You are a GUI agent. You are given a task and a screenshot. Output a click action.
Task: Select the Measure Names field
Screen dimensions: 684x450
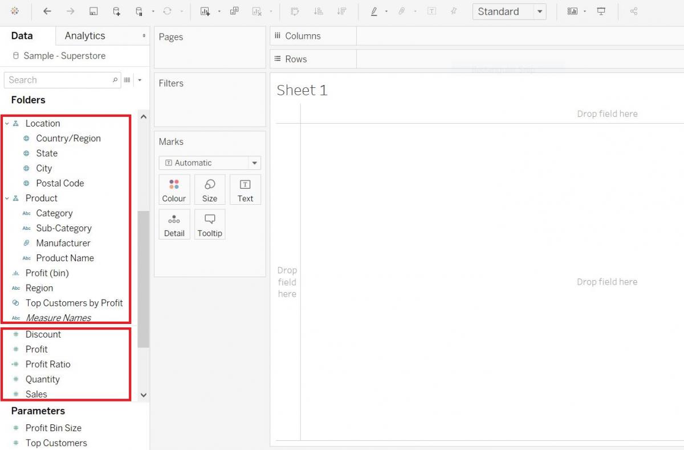[58, 318]
